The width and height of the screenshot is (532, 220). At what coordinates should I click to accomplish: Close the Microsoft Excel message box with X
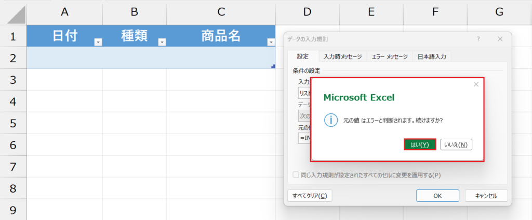pos(475,84)
